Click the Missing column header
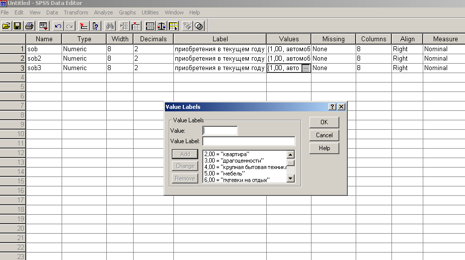The width and height of the screenshot is (465, 260). 333,39
